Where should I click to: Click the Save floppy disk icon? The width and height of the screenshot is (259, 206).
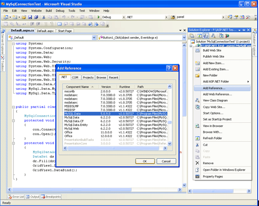click(30, 17)
